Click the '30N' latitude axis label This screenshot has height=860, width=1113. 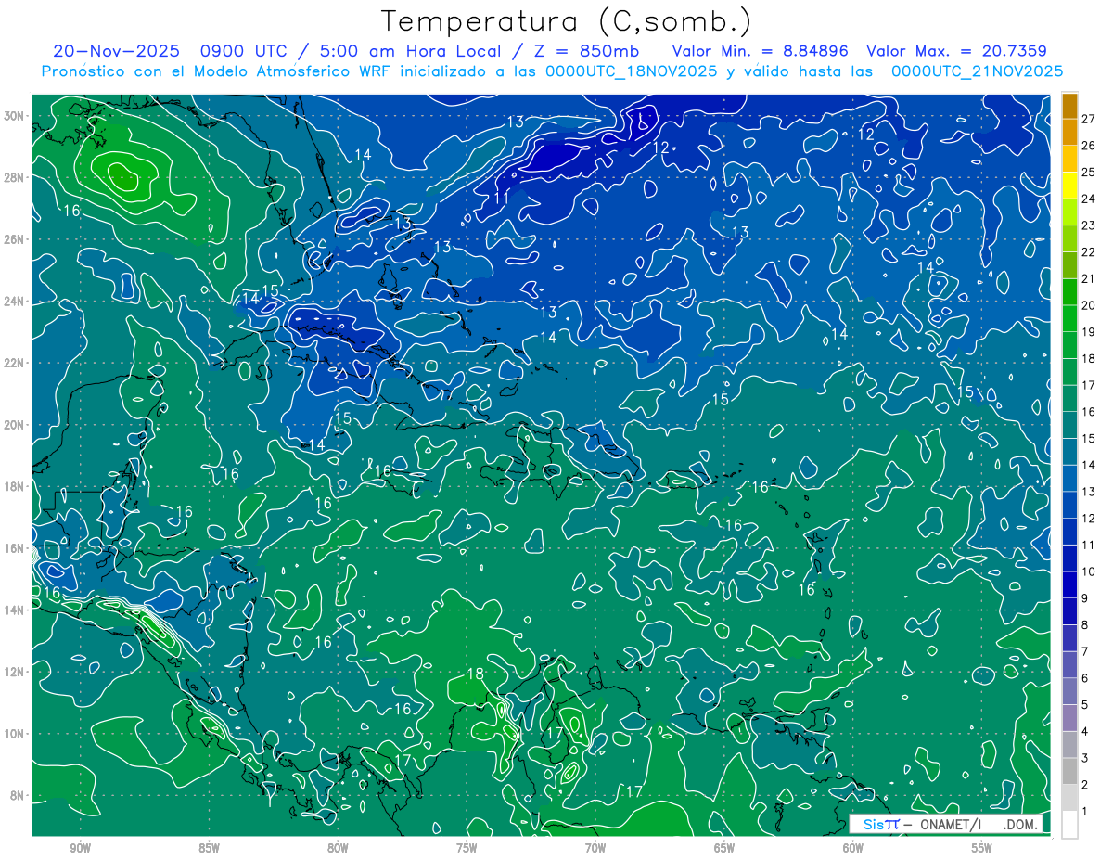14,116
